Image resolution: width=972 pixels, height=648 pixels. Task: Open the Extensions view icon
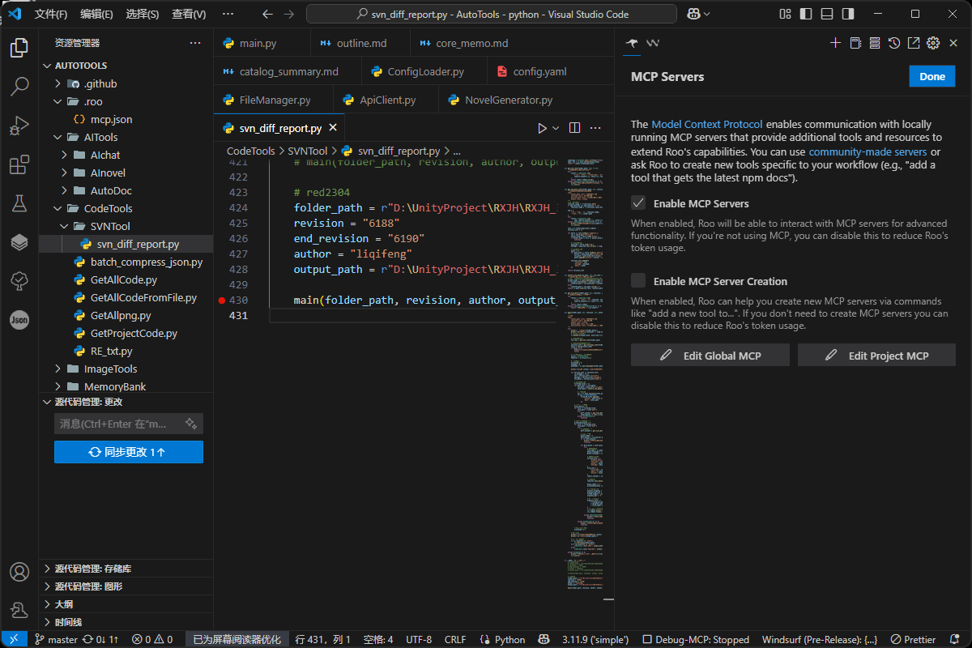click(19, 165)
